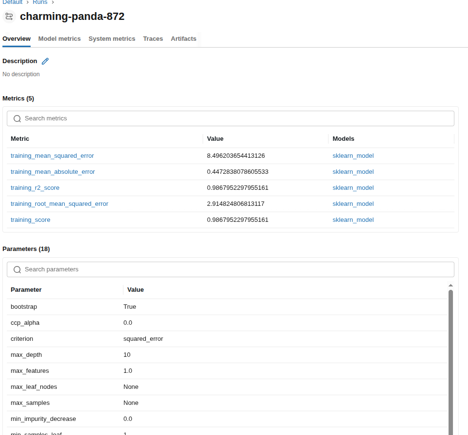Viewport: 468px width, 435px height.
Task: Focus the Search parameters field
Action: pyautogui.click(x=230, y=269)
